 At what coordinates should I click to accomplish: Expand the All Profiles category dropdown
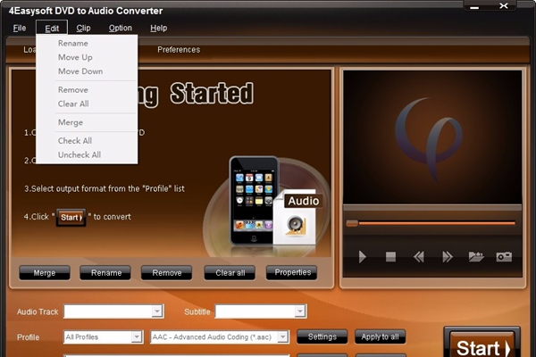(137, 336)
